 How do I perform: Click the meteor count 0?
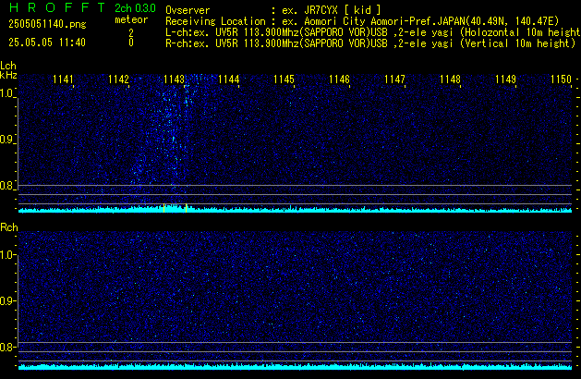coord(131,43)
